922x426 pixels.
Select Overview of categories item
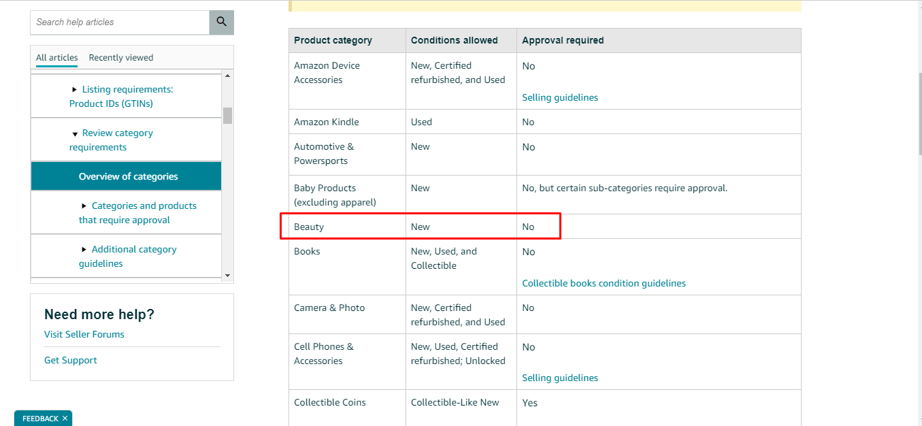pos(127,176)
